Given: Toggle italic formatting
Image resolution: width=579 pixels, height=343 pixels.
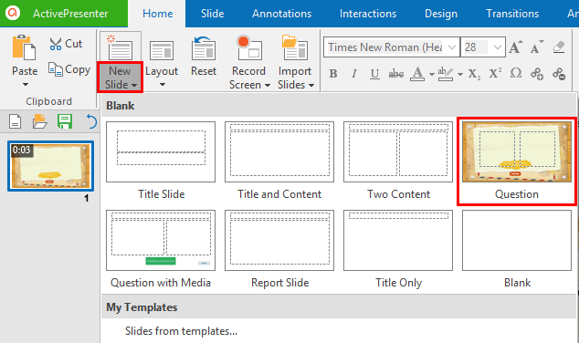Looking at the screenshot, I should pyautogui.click(x=353, y=74).
